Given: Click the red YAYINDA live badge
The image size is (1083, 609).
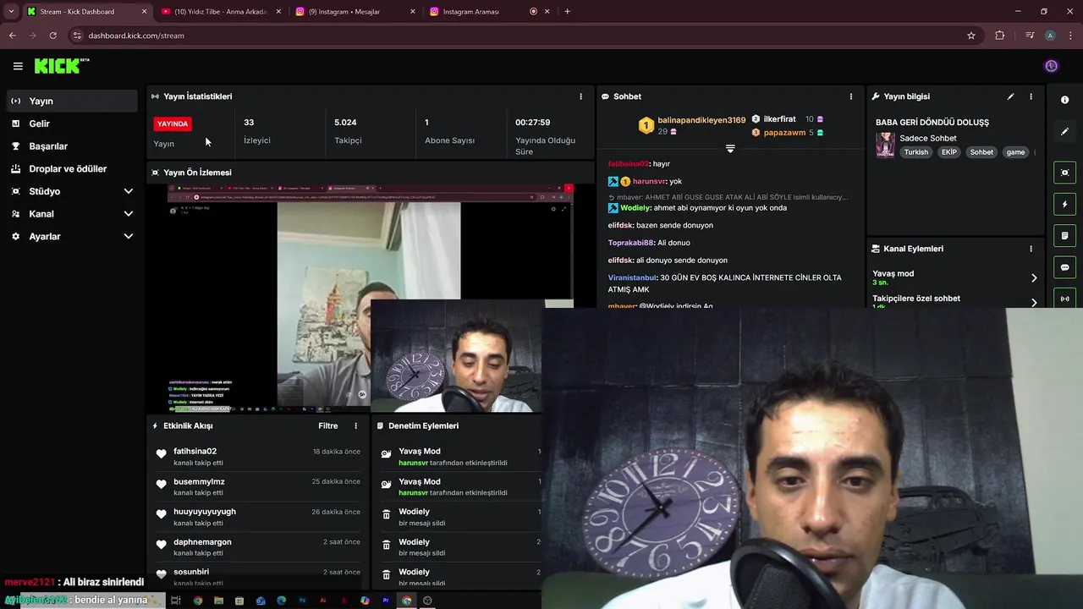Looking at the screenshot, I should point(173,124).
